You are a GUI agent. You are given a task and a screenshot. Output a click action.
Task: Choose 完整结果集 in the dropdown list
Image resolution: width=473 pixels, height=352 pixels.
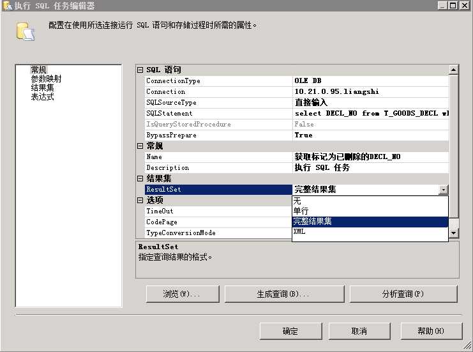(370, 222)
